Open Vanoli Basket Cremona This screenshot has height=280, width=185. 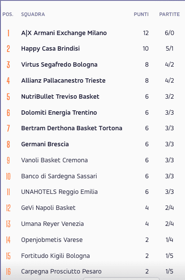pos(54,160)
